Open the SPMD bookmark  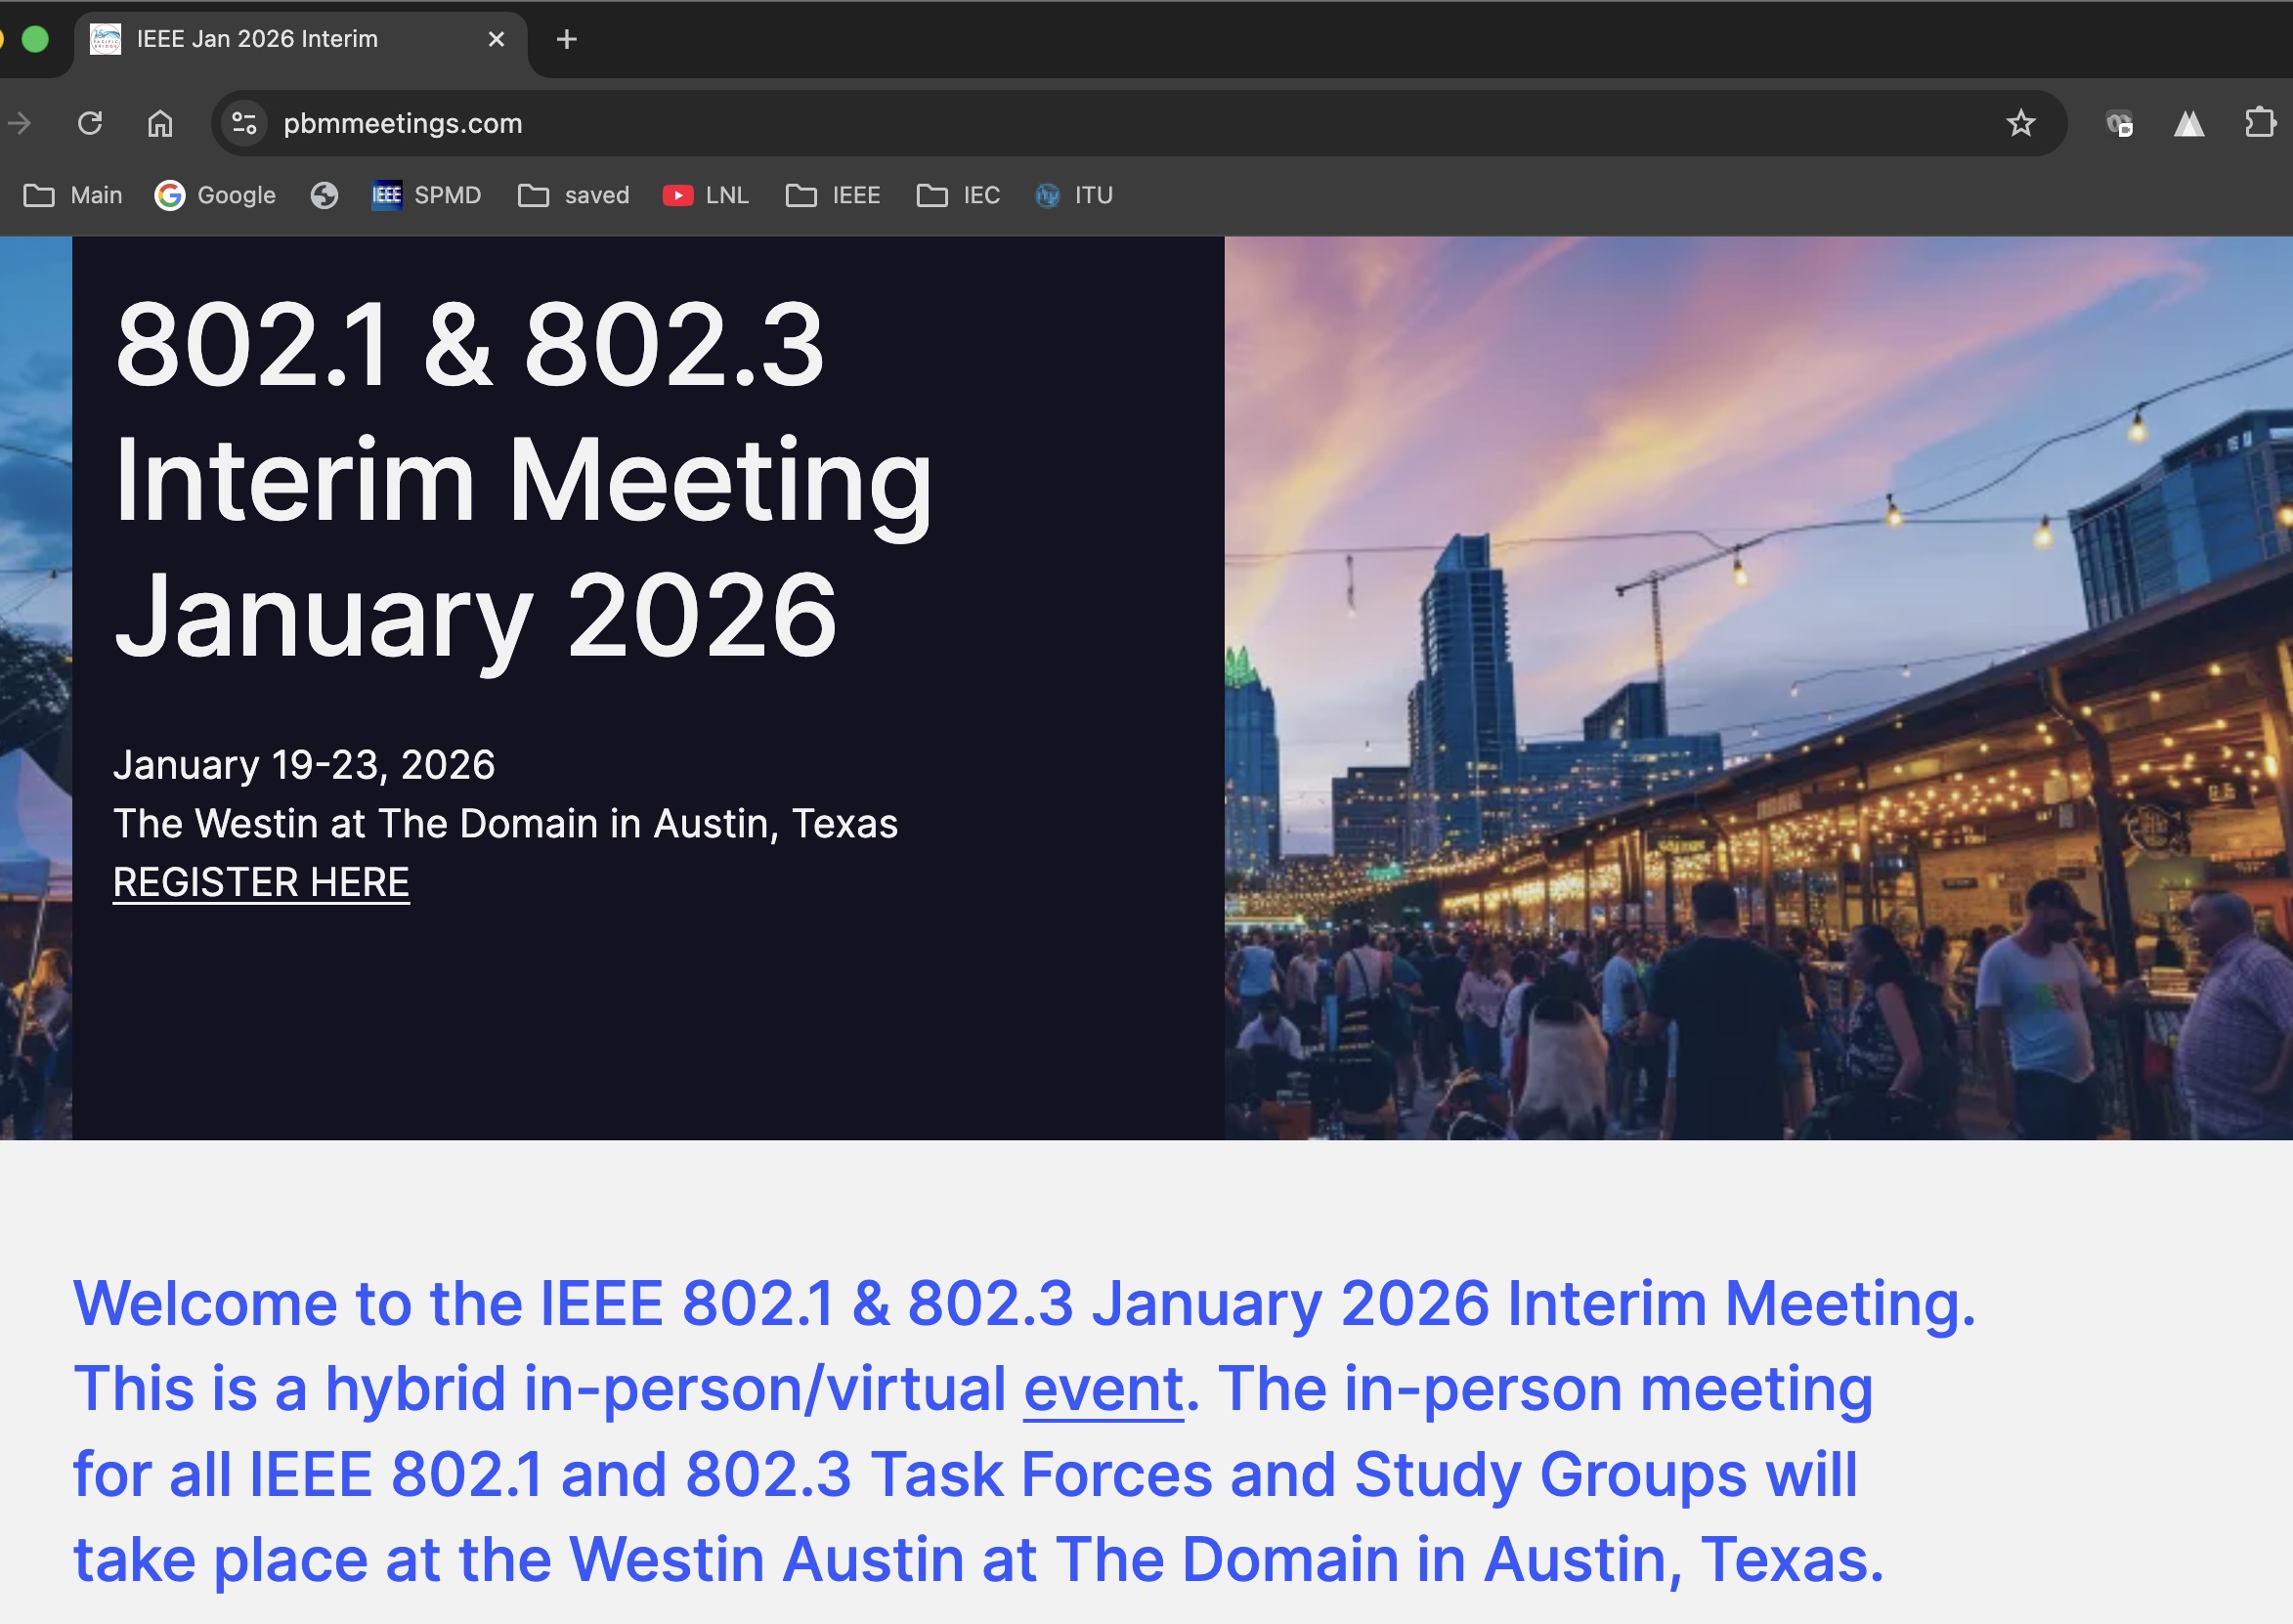pos(427,195)
